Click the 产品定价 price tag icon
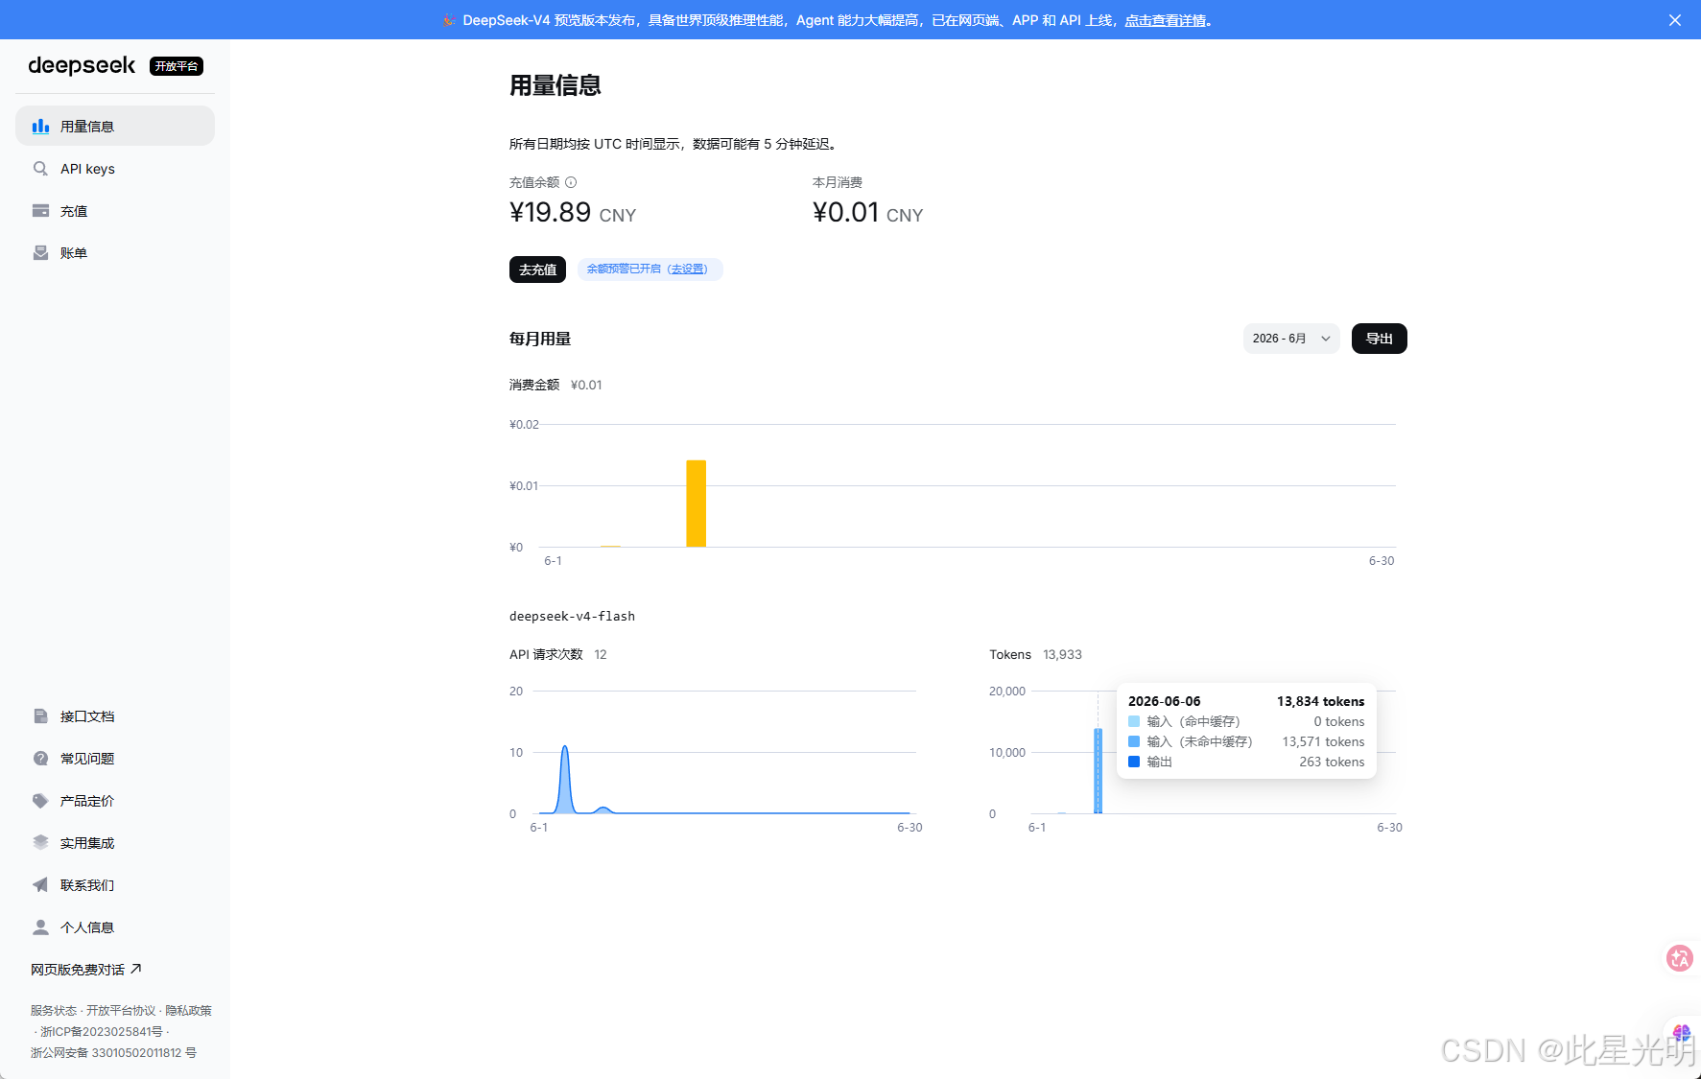The width and height of the screenshot is (1701, 1079). 40,801
